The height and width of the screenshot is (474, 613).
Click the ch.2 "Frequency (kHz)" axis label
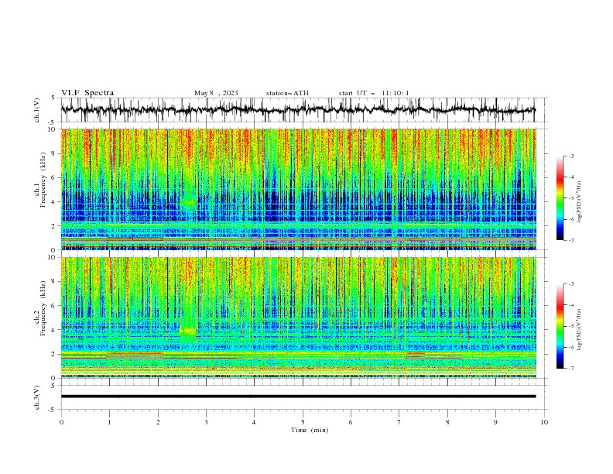(x=43, y=308)
